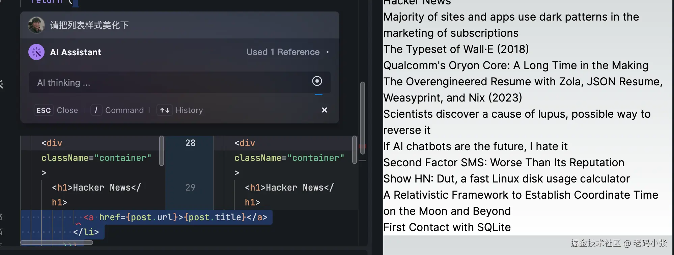Click the up-down arrows History key badge
This screenshot has width=674, height=255.
165,110
